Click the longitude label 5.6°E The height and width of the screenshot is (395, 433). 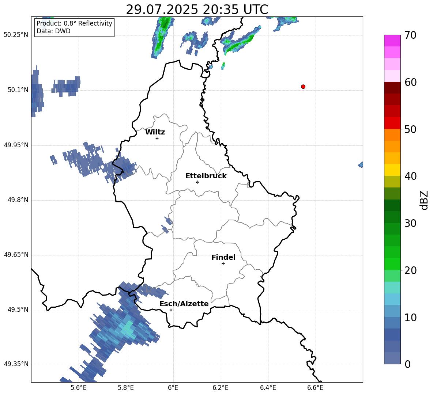point(79,388)
